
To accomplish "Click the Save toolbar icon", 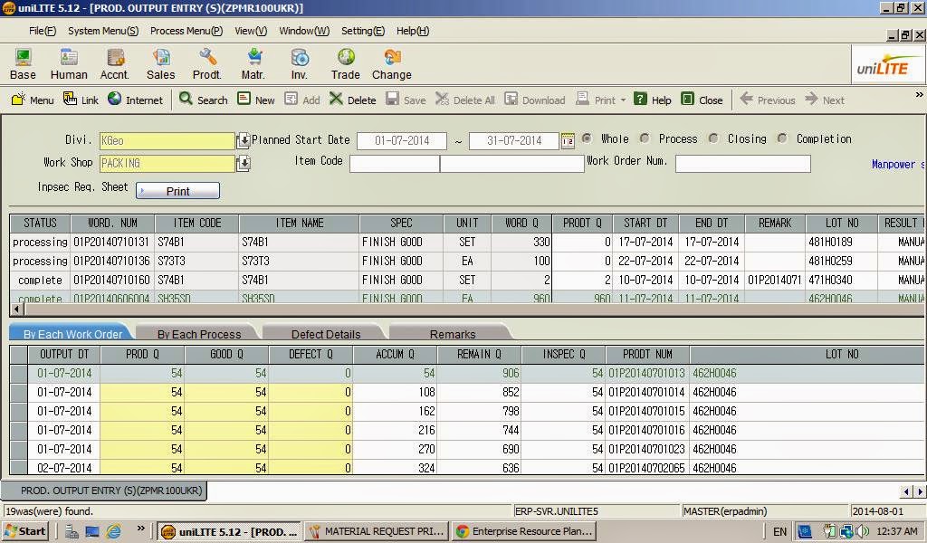I will 406,100.
